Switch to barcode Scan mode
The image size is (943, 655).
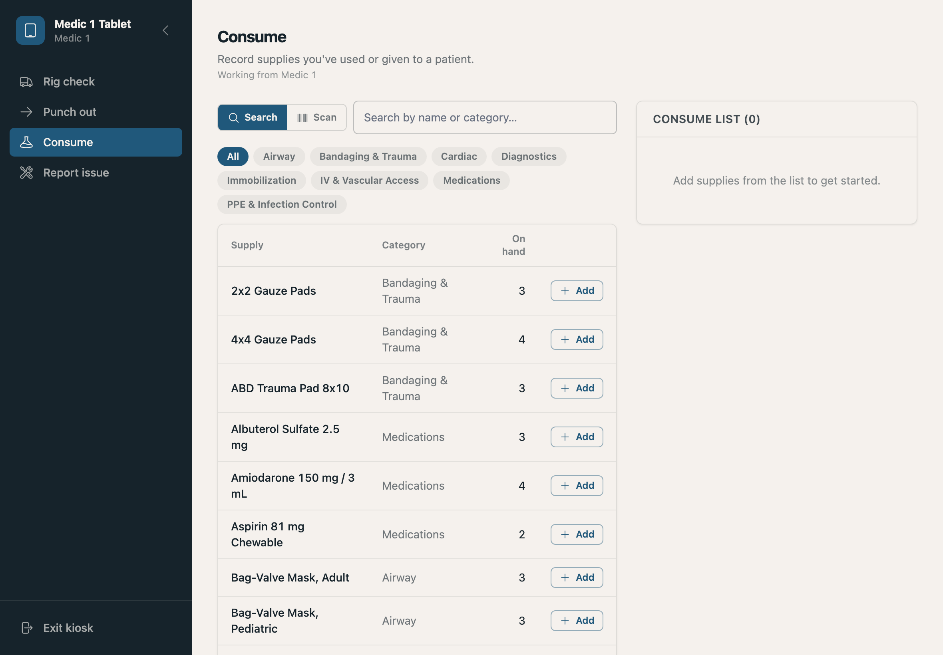tap(316, 118)
